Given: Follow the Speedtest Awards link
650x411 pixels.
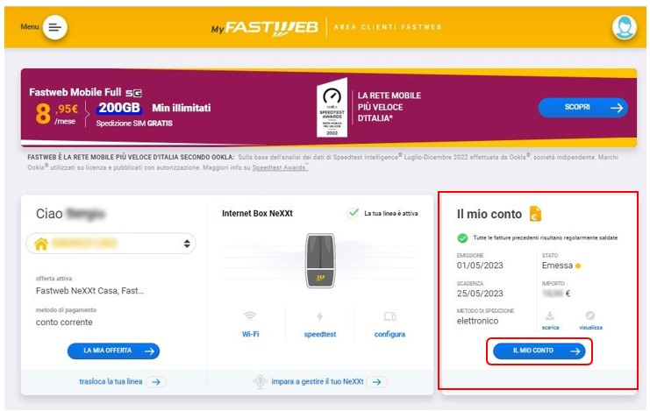Looking at the screenshot, I should click(280, 167).
